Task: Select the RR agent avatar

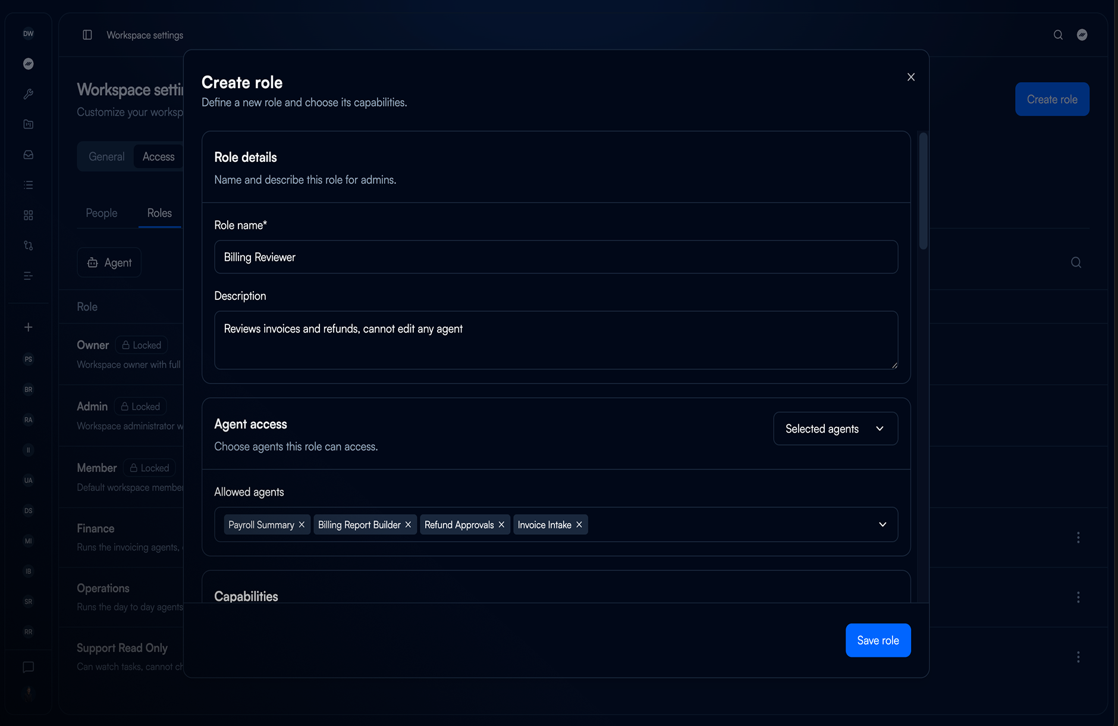Action: [x=29, y=632]
